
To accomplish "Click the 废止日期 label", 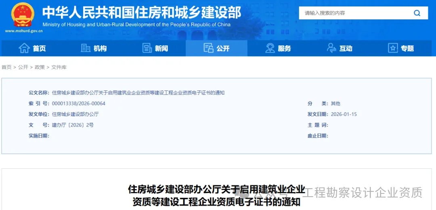I will pyautogui.click(x=318, y=136).
